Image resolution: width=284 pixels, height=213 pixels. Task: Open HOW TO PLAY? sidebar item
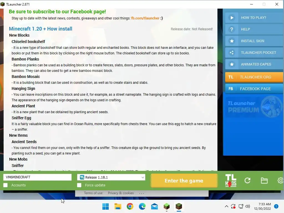(x=254, y=18)
